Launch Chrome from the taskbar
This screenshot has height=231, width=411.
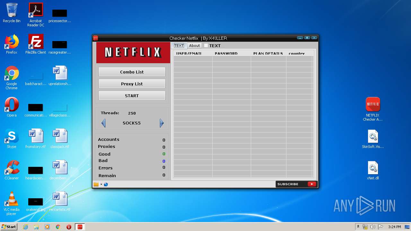58,227
